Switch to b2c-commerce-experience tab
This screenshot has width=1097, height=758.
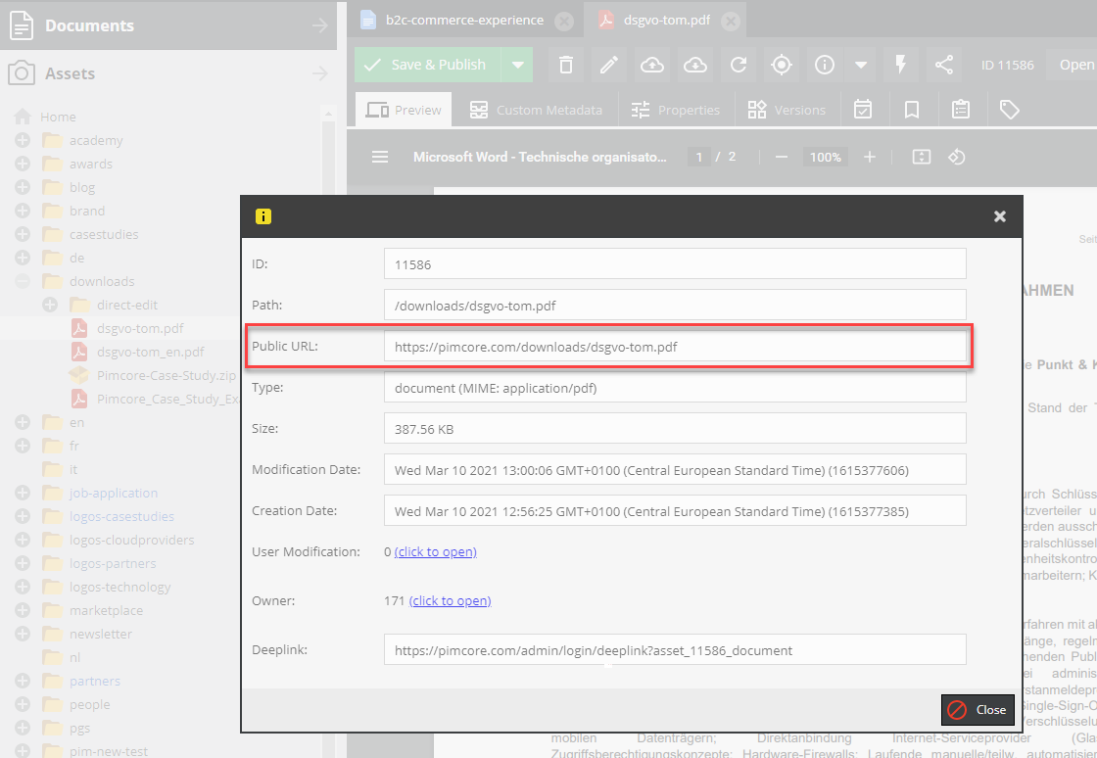(464, 21)
